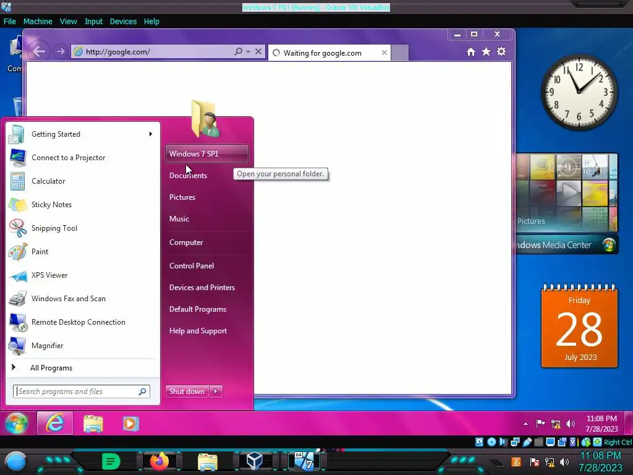Viewport: 633px width, 475px height.
Task: Click guest volume speaker icon
Action: click(571, 423)
